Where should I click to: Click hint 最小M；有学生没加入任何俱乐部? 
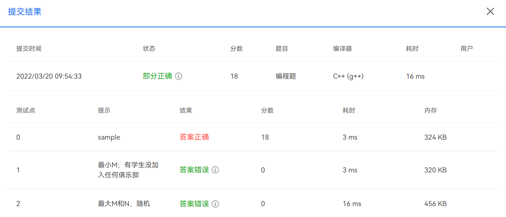(x=128, y=170)
